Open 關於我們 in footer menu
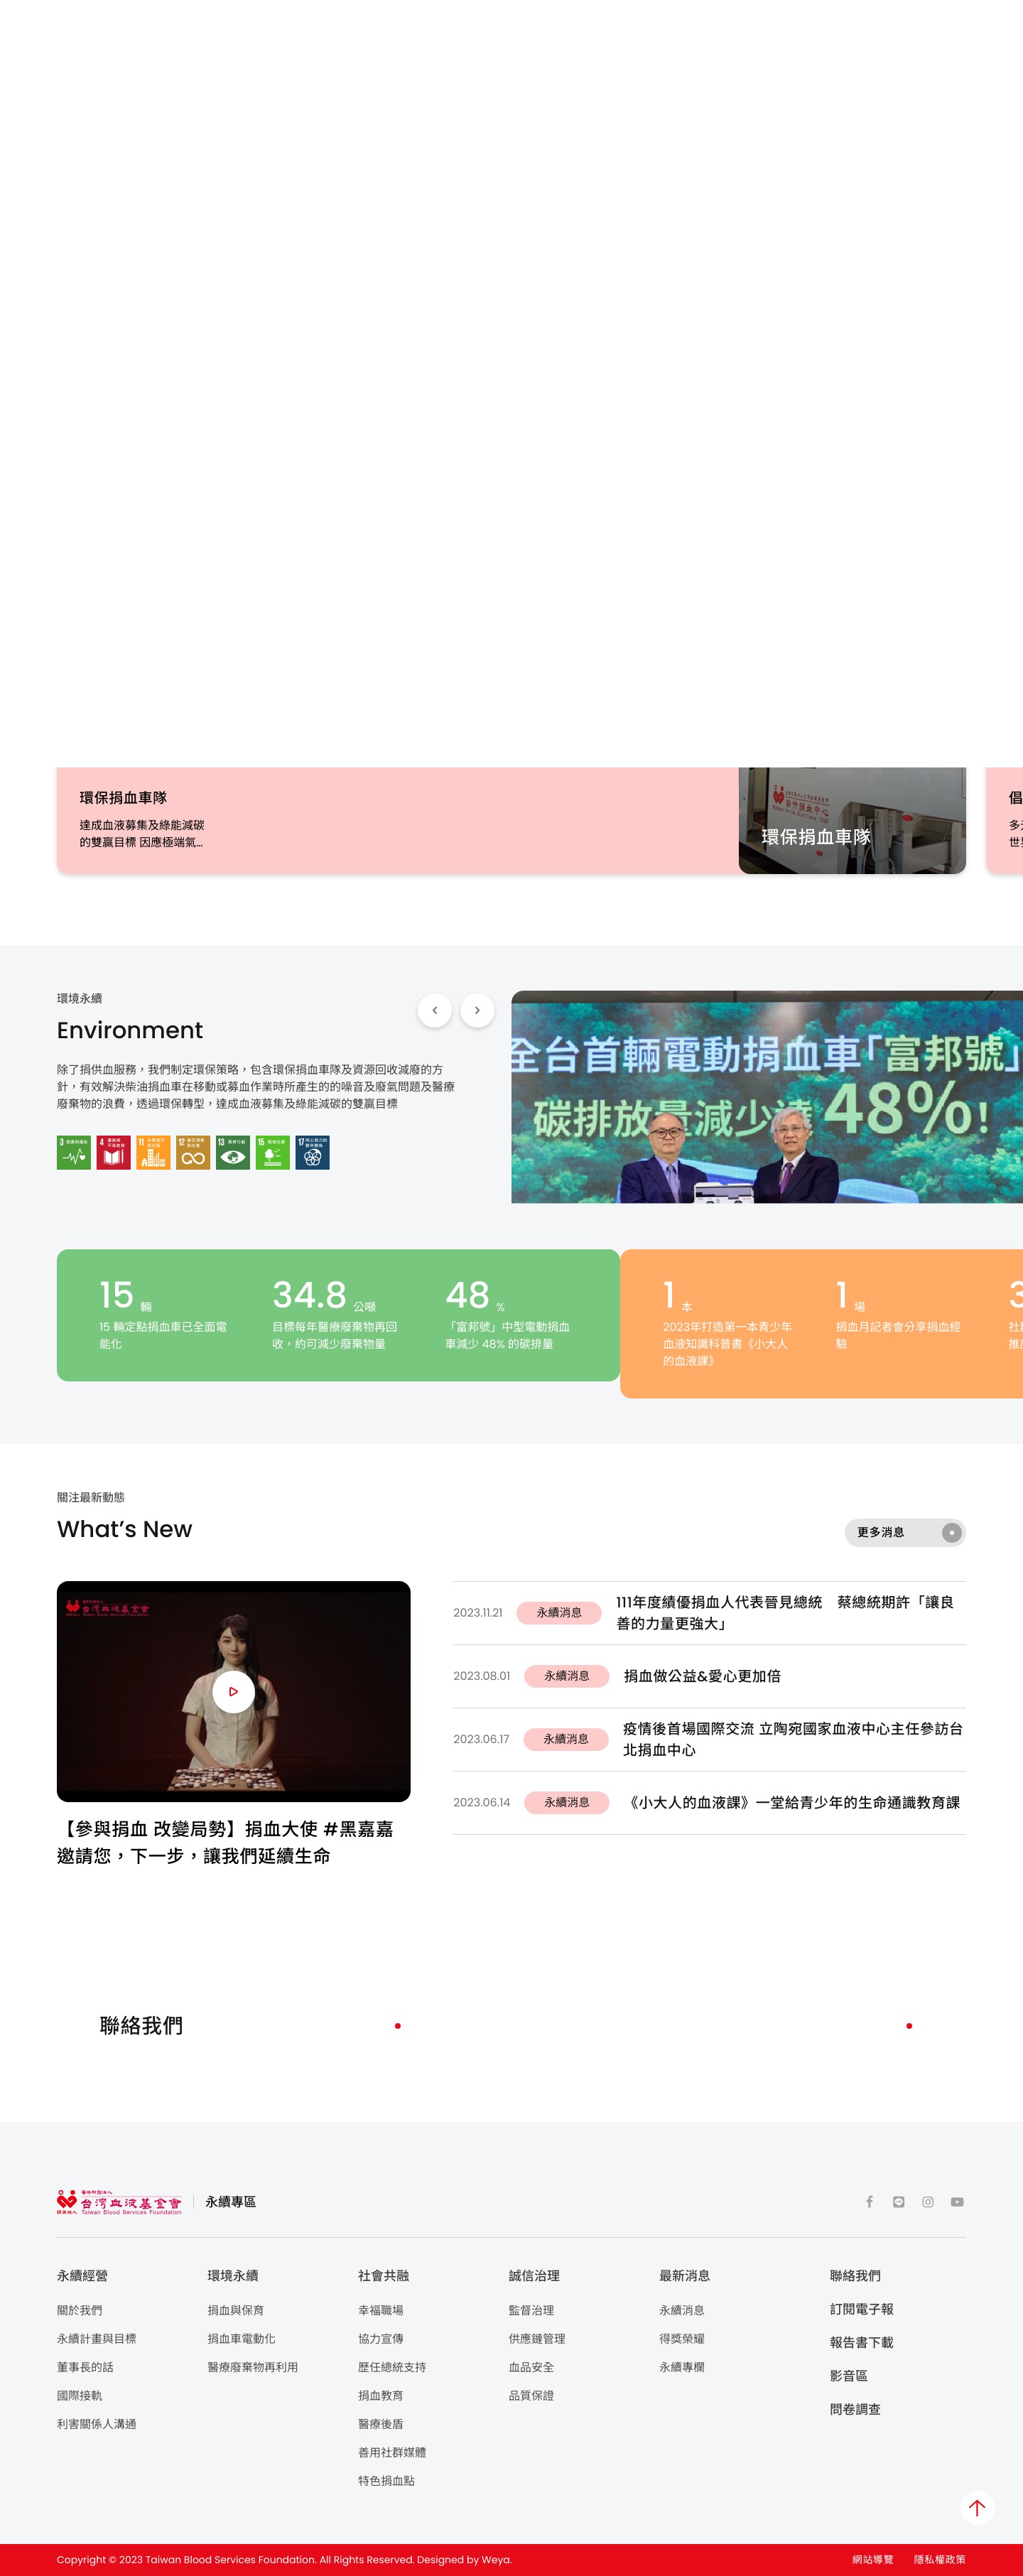1023x2576 pixels. tap(79, 2310)
